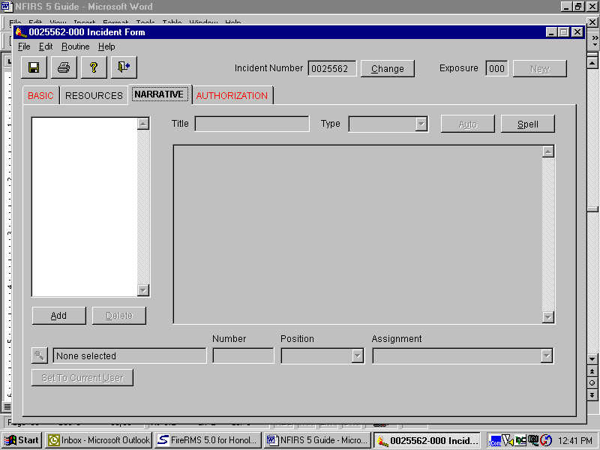The height and width of the screenshot is (450, 600).
Task: Click the Windows Start button
Action: [22, 440]
